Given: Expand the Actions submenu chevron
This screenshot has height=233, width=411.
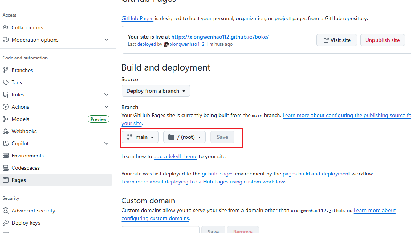Looking at the screenshot, I should (106, 107).
